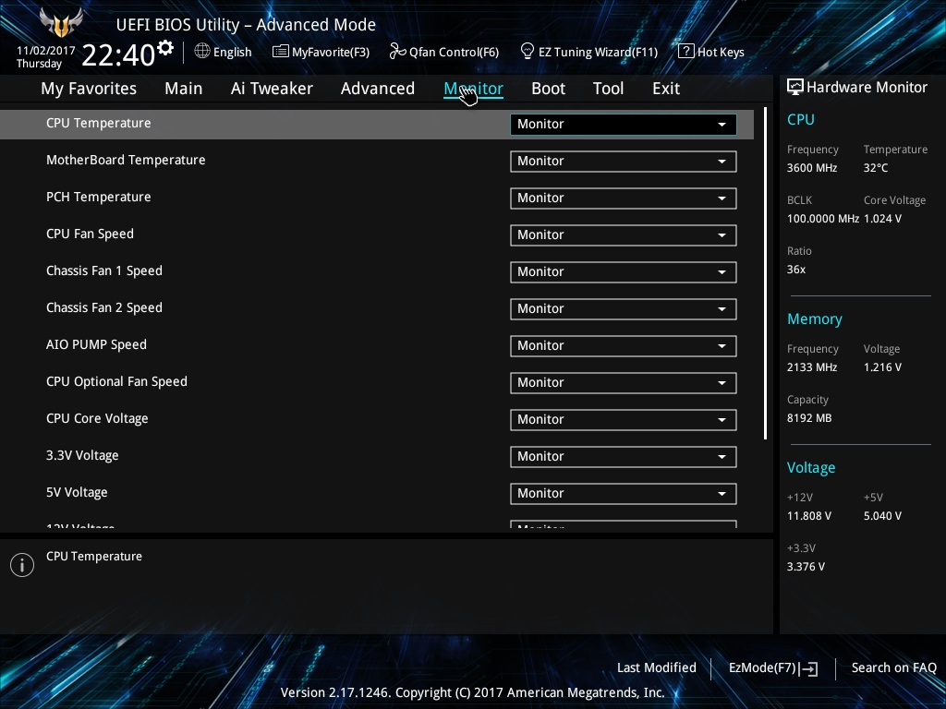The height and width of the screenshot is (709, 946).
Task: Click the Hot Keys question mark icon
Action: point(686,52)
